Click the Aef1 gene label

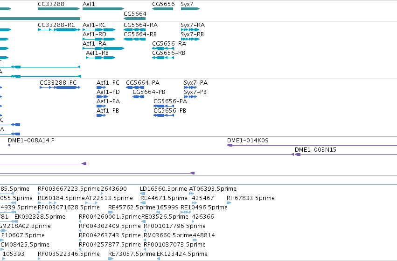pos(89,4)
